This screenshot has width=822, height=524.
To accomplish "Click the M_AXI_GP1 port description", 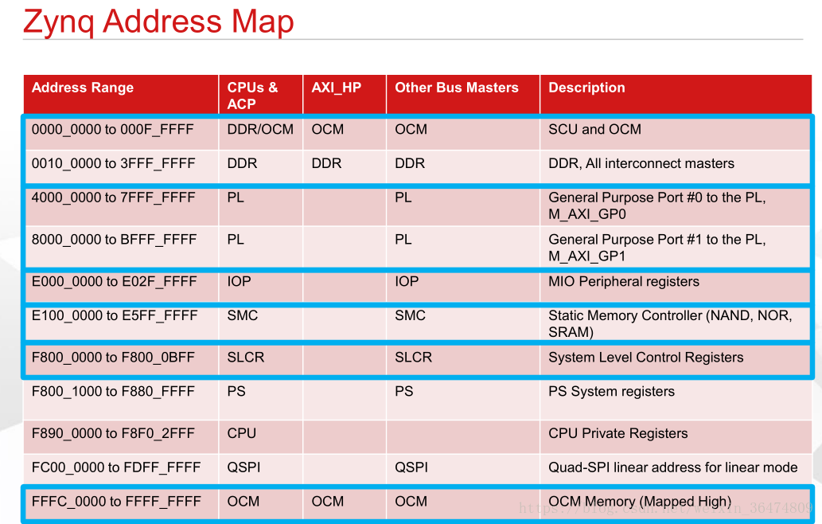I will click(x=656, y=248).
